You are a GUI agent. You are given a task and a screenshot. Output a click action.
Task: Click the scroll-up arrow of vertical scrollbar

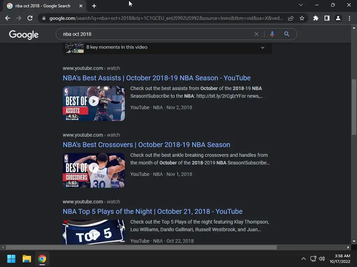[x=354, y=28]
